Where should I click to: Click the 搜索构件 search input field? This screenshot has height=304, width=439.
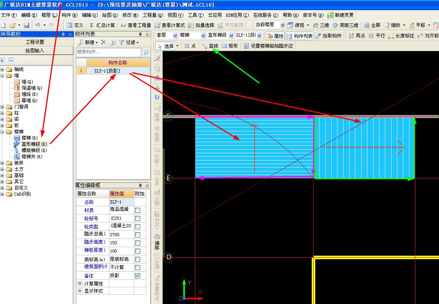click(x=109, y=52)
